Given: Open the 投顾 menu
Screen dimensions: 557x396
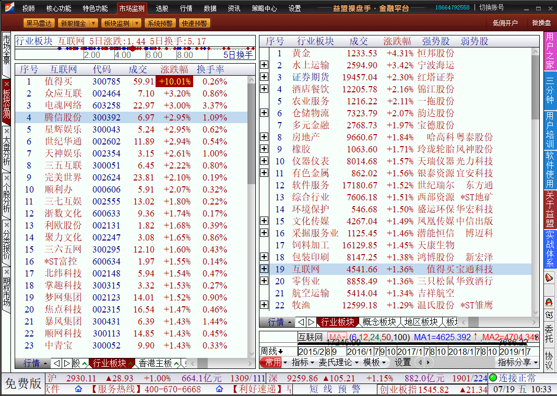Looking at the screenshot, I should click(28, 8).
